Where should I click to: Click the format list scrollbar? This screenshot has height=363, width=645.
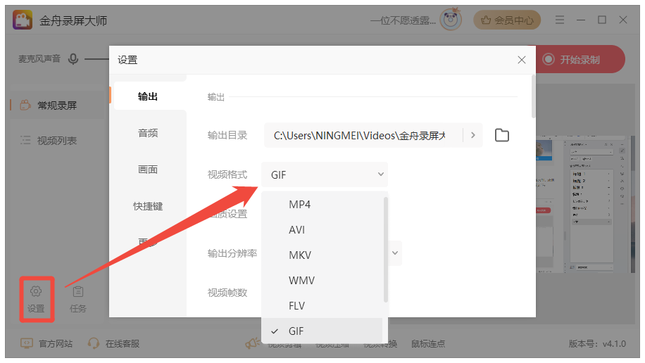[x=385, y=250]
